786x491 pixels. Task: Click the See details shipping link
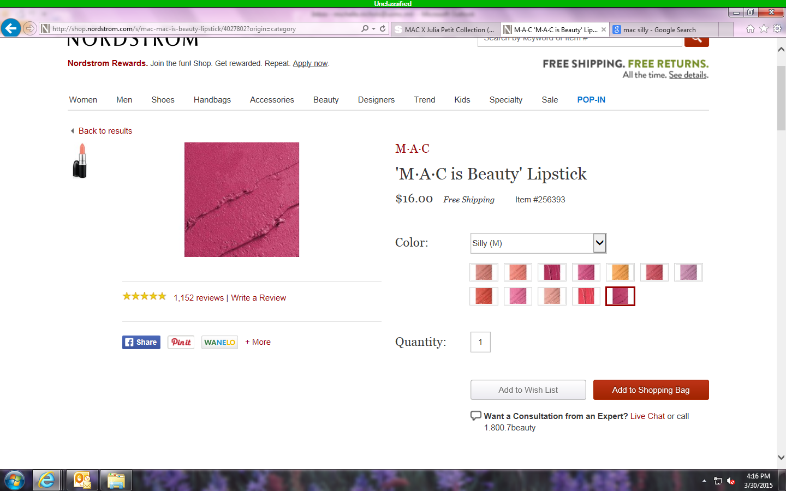coord(688,75)
